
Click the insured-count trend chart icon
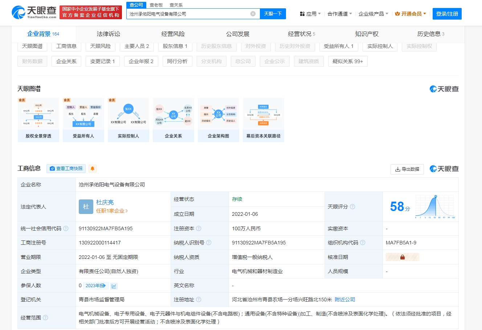pyautogui.click(x=114, y=286)
